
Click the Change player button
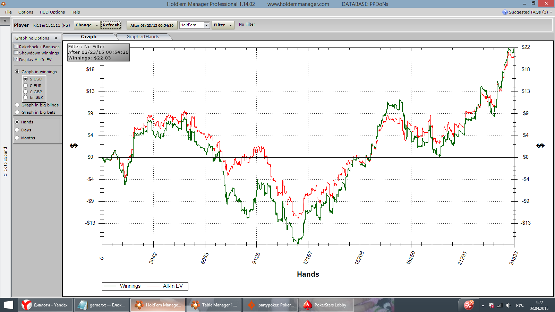pyautogui.click(x=87, y=25)
